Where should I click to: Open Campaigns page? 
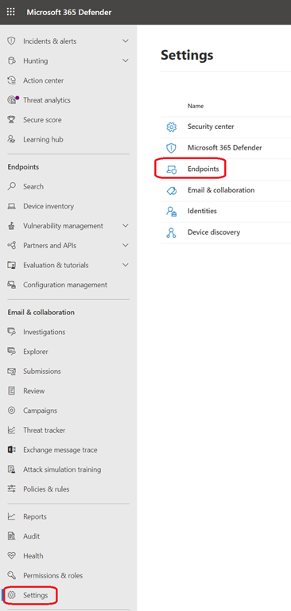(x=40, y=411)
